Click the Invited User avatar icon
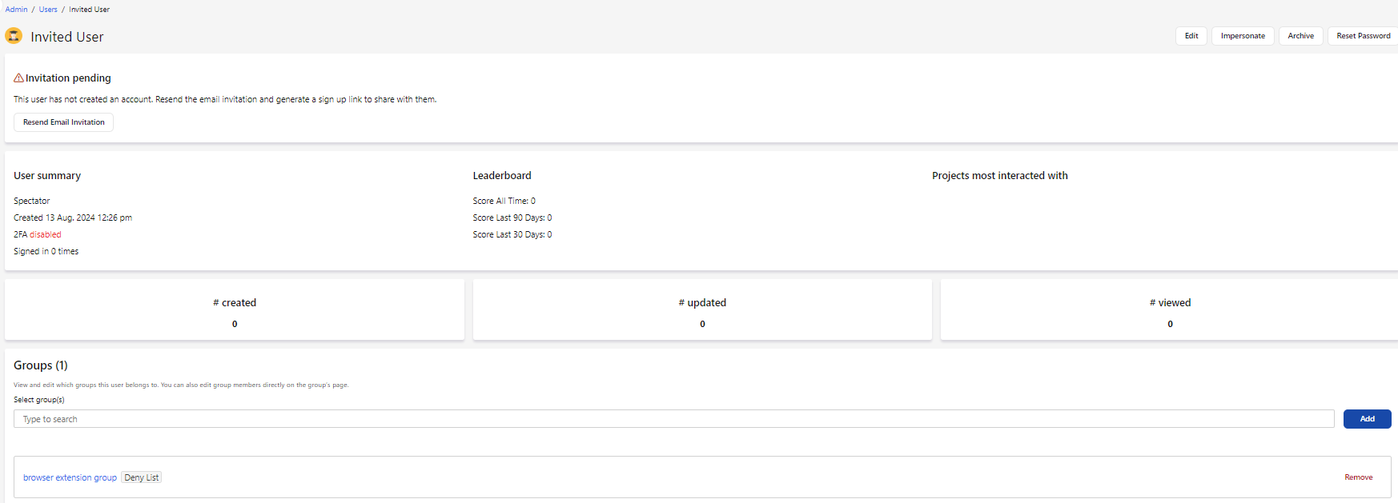 click(x=14, y=36)
